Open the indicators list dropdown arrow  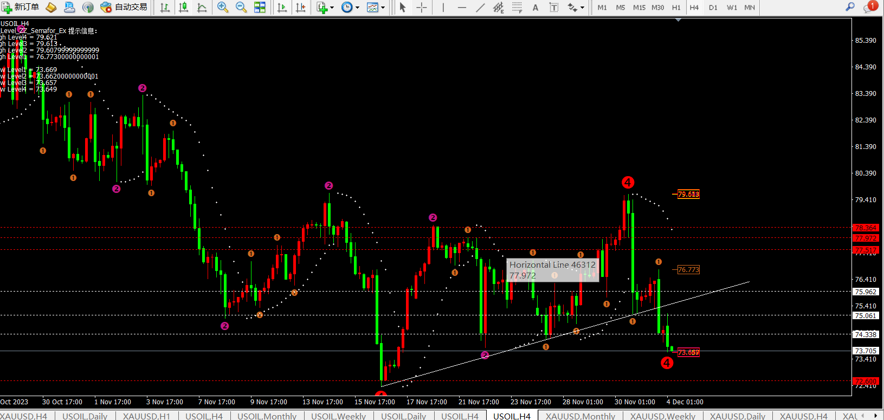tap(332, 8)
